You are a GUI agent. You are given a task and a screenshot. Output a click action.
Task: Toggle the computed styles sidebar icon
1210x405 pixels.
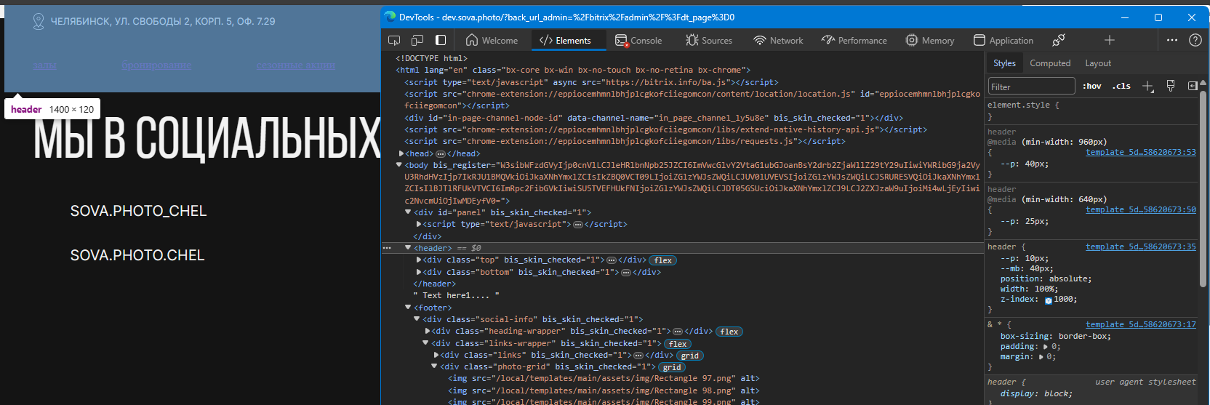coord(1193,86)
